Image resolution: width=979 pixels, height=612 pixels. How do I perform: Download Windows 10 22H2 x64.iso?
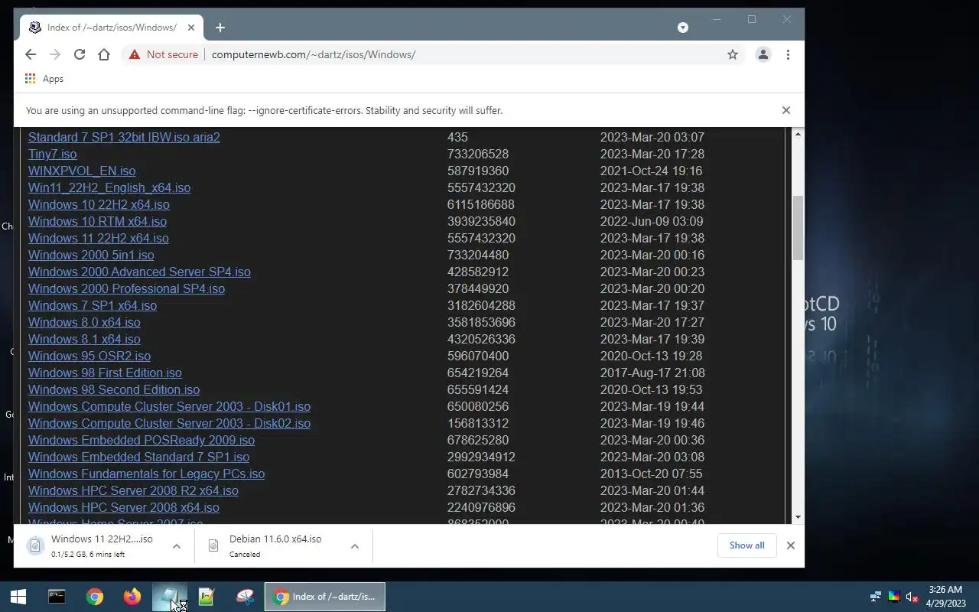click(99, 204)
